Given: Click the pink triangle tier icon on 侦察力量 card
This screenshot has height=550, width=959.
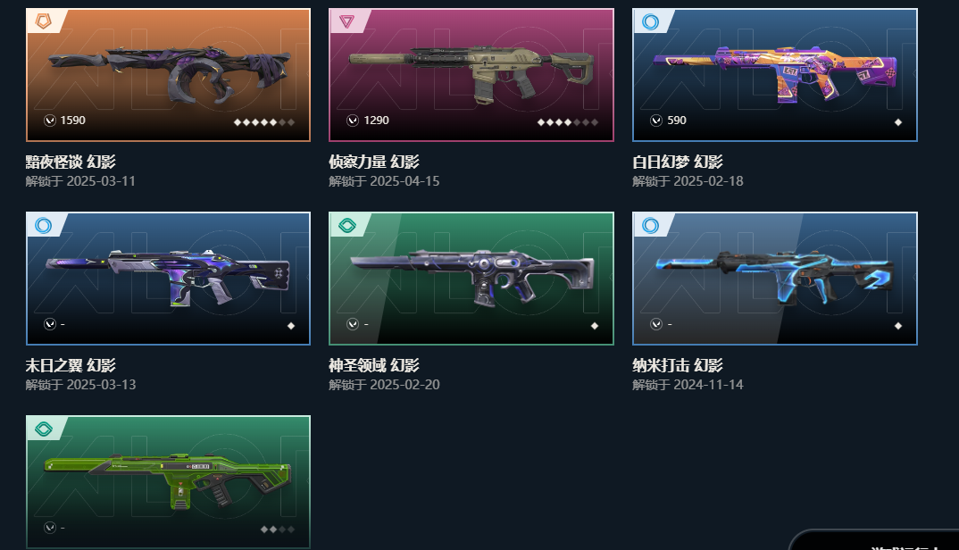Looking at the screenshot, I should [346, 22].
